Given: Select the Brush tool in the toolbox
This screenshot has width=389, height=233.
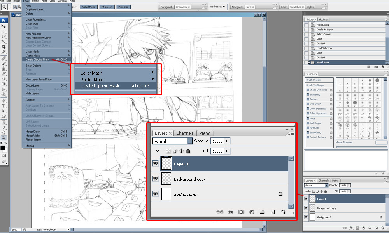Looking at the screenshot, I should 4,63.
